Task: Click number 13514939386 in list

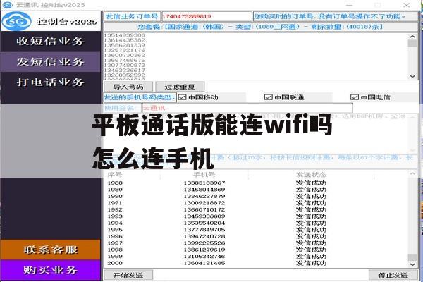Action: [x=124, y=35]
